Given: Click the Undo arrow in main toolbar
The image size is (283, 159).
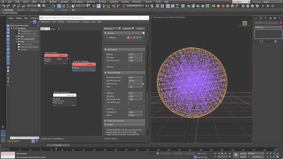Looking at the screenshot, I should (x=4, y=6).
